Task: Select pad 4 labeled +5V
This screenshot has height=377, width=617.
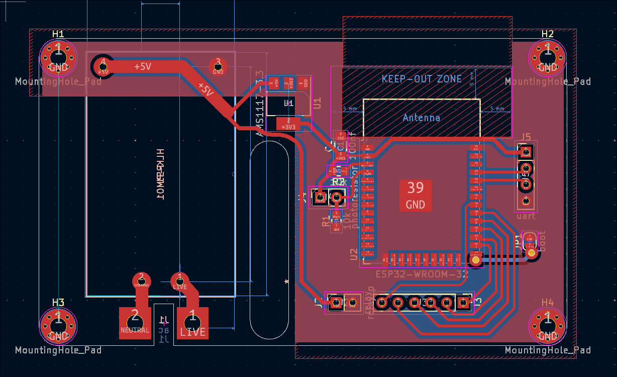Action: (x=103, y=66)
